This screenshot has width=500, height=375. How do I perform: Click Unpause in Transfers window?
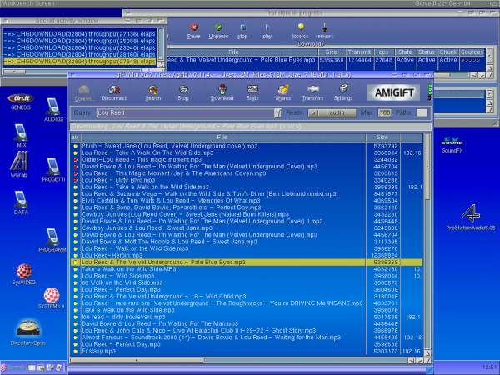point(218,31)
